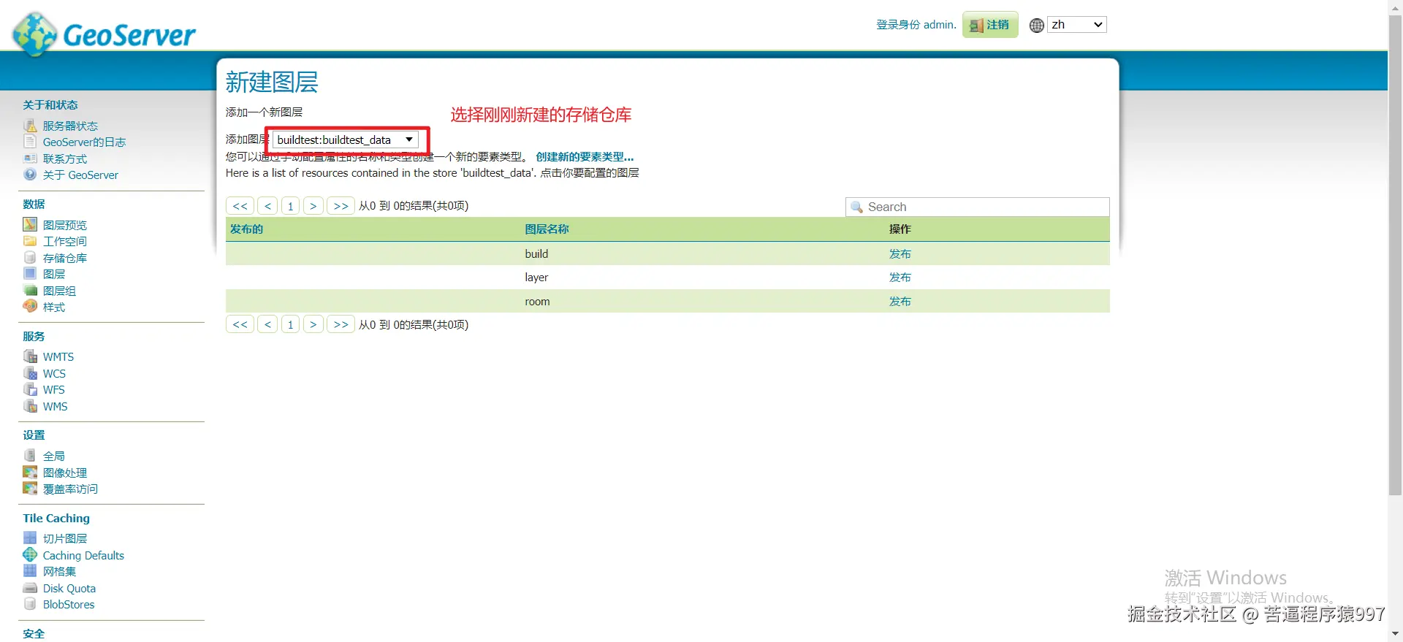This screenshot has width=1403, height=642.
Task: Click bottom pager last page >> button
Action: click(341, 324)
